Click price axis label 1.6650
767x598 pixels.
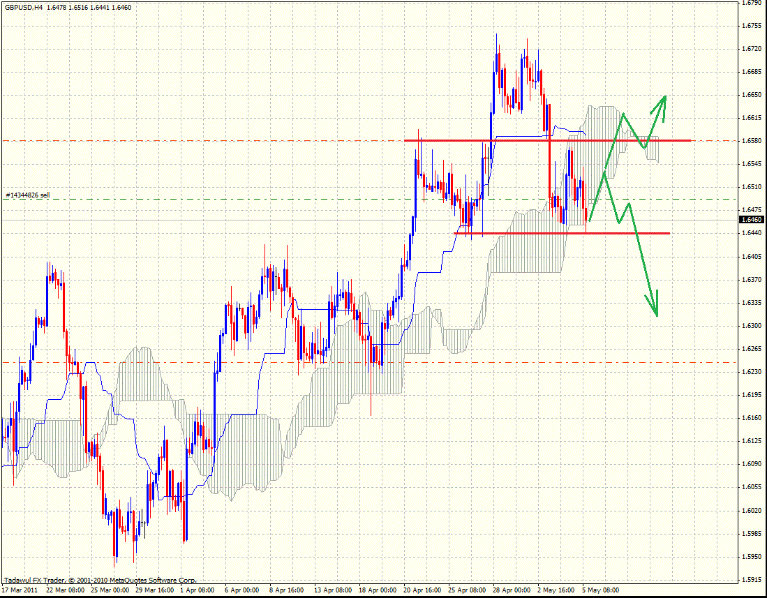pyautogui.click(x=752, y=95)
